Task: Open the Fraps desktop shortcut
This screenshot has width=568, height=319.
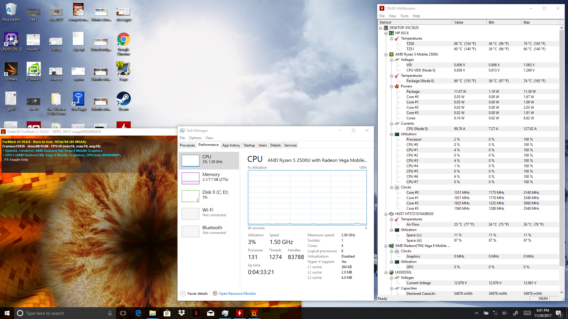Action: 123,70
